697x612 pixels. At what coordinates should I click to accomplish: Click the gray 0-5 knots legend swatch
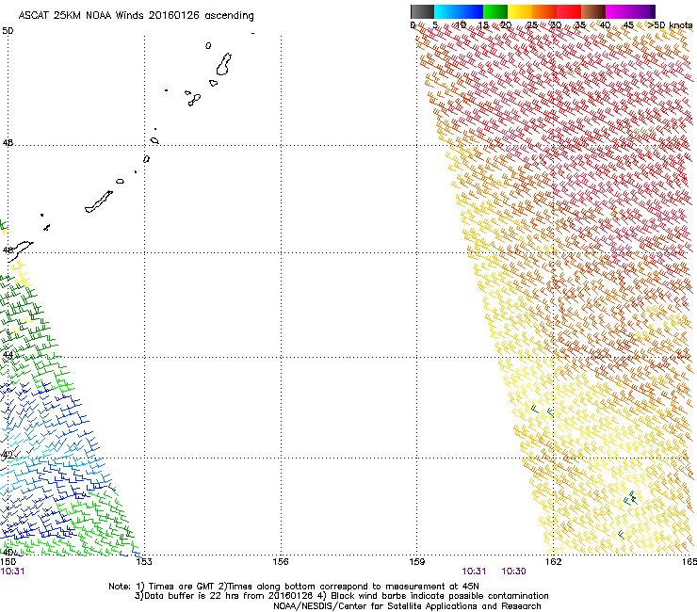click(x=422, y=11)
